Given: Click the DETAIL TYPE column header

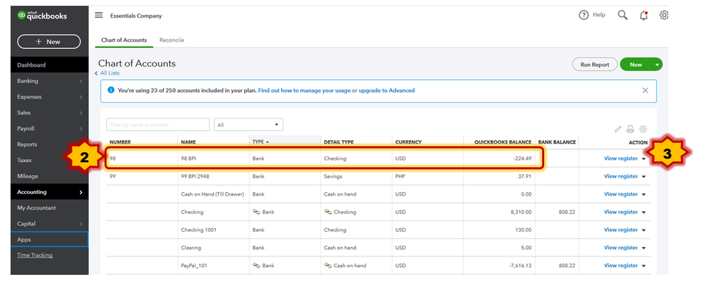Looking at the screenshot, I should [339, 142].
